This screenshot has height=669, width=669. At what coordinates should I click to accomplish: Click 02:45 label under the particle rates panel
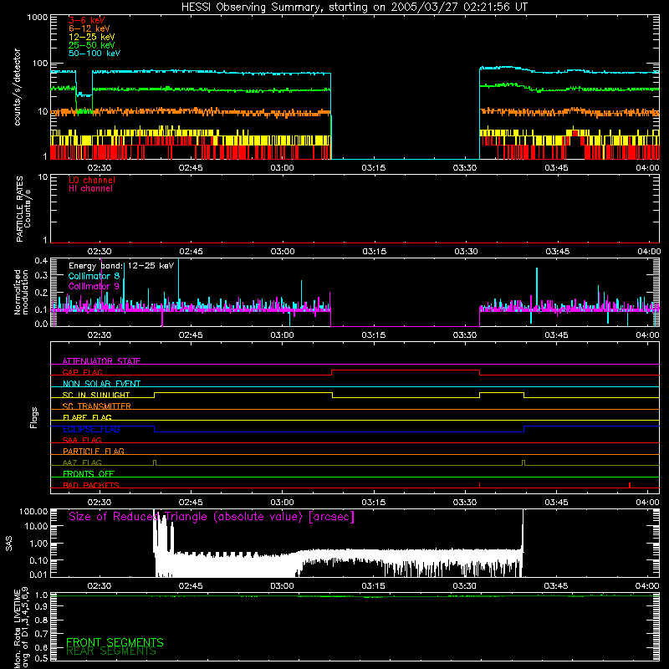tap(192, 252)
